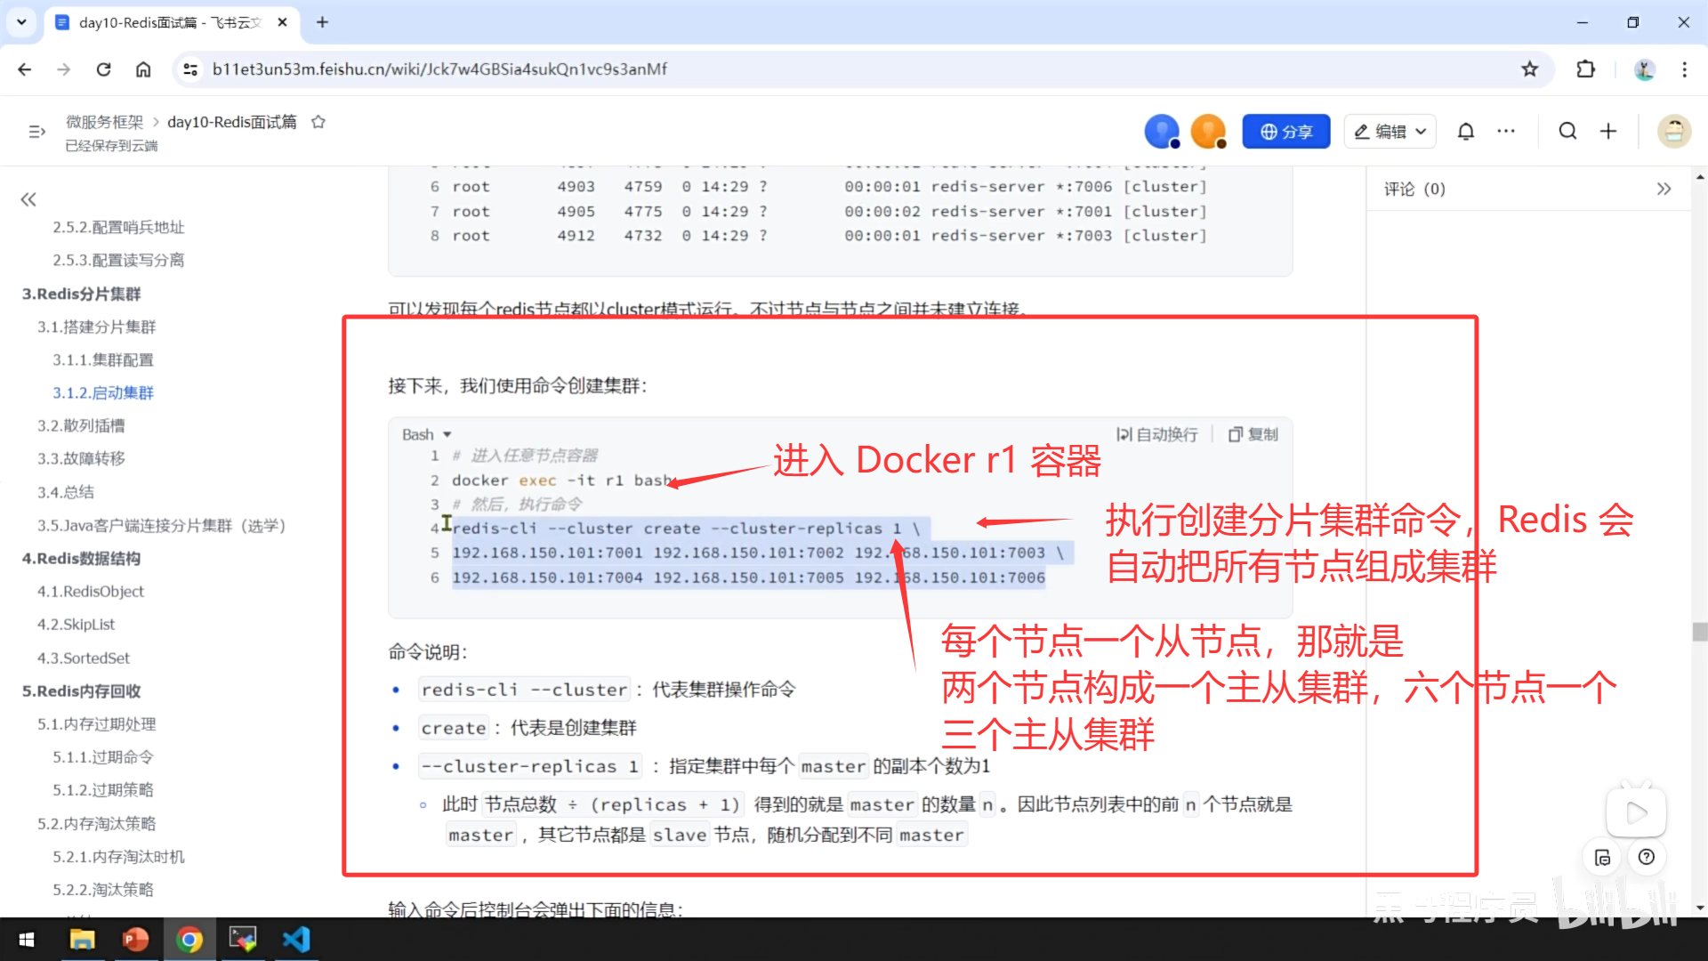Open the Bash language dropdown
Screen dimensions: 1708x961
[427, 434]
